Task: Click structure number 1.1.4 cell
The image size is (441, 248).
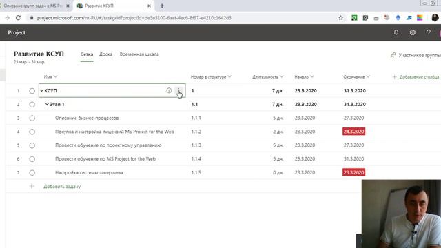Action: [x=196, y=159]
